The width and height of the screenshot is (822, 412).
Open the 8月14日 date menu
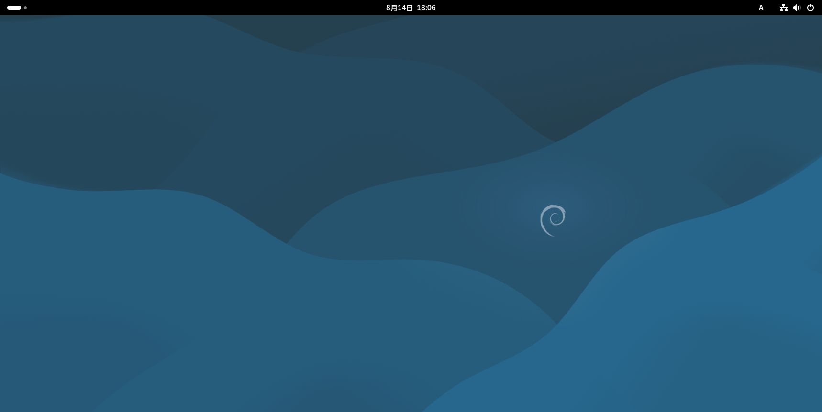coord(400,8)
